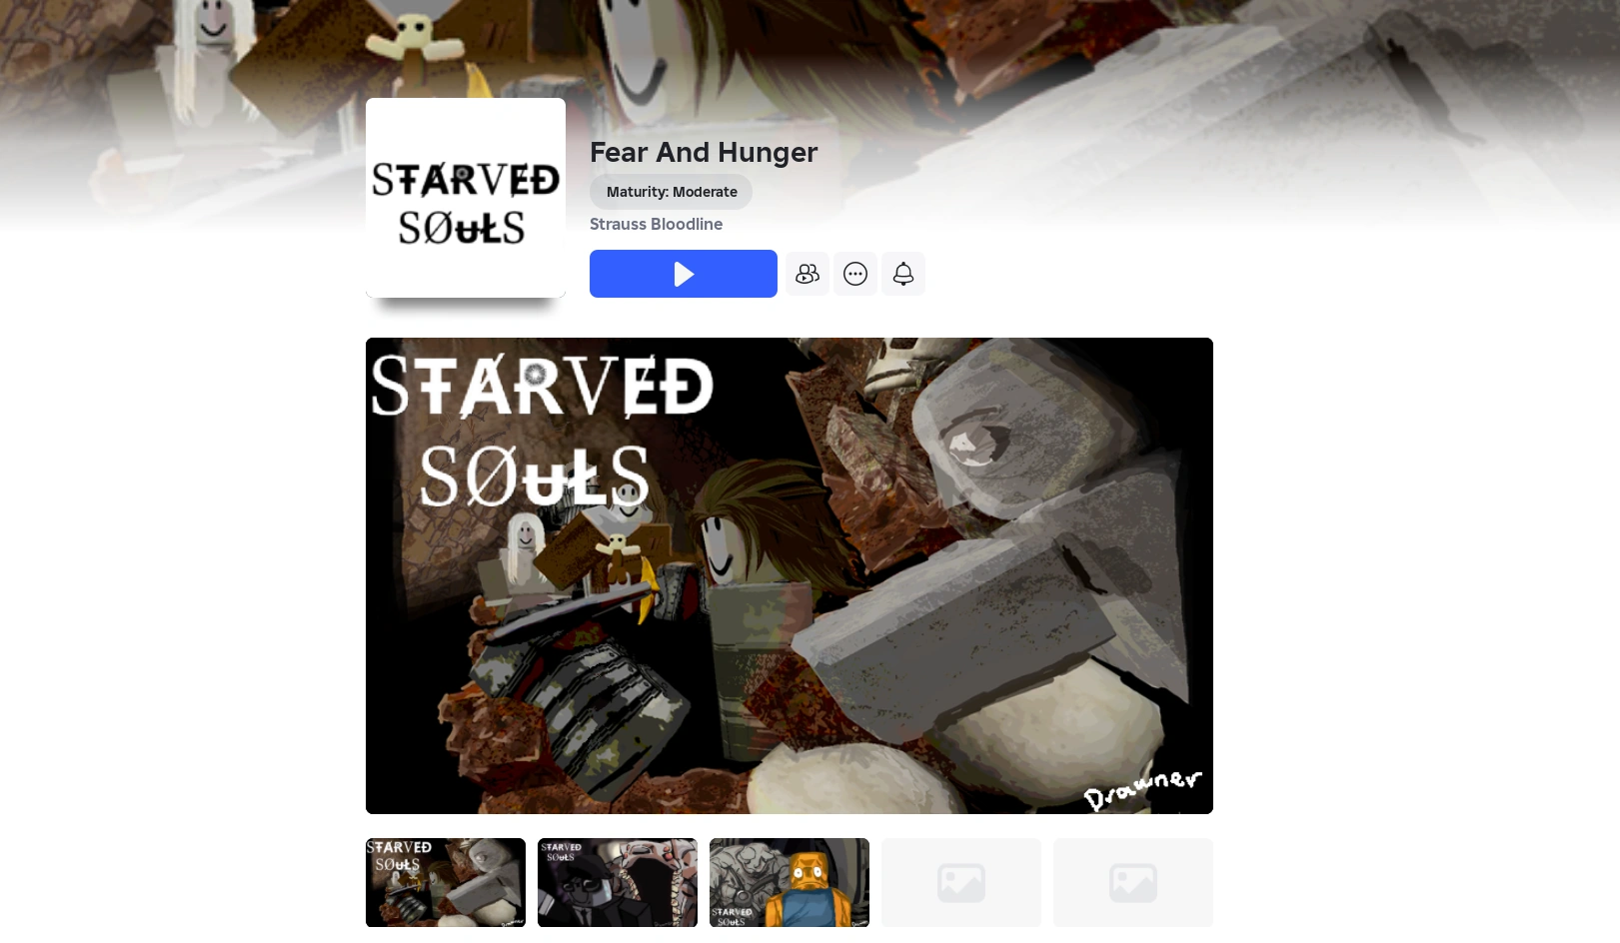Click the Fear And Hunger title

pyautogui.click(x=704, y=152)
